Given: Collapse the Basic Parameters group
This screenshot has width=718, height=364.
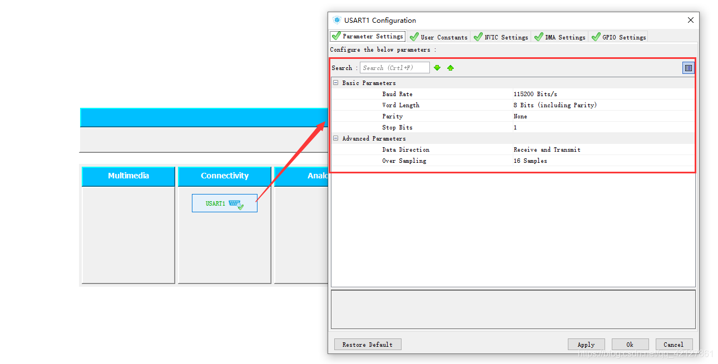Looking at the screenshot, I should (335, 83).
